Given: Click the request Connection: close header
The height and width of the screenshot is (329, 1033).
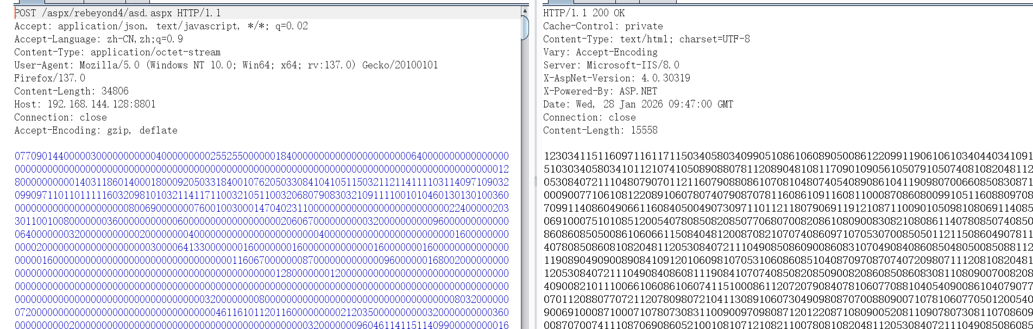Looking at the screenshot, I should [60, 117].
